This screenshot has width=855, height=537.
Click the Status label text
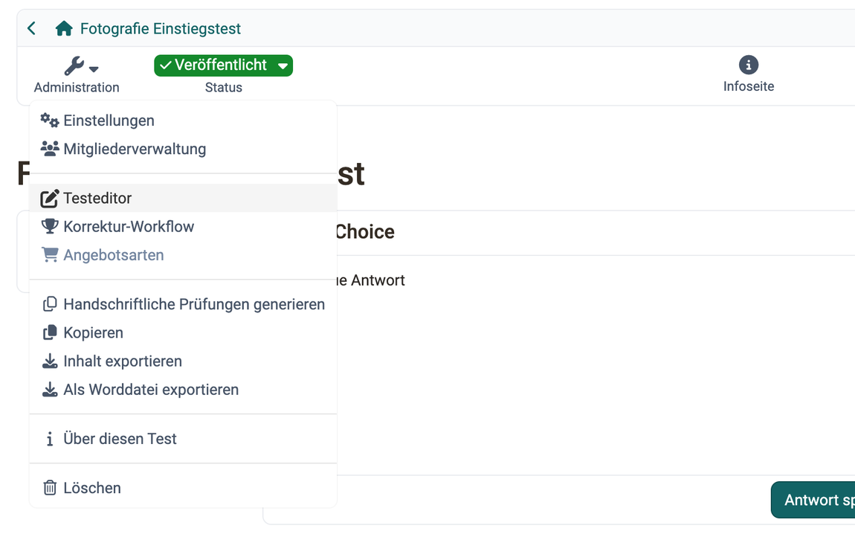(x=224, y=87)
